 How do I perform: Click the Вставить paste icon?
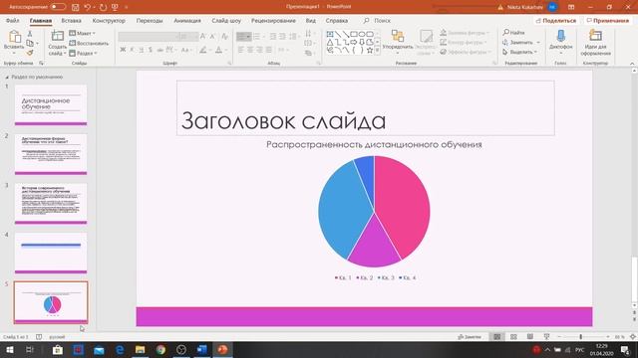click(x=14, y=37)
